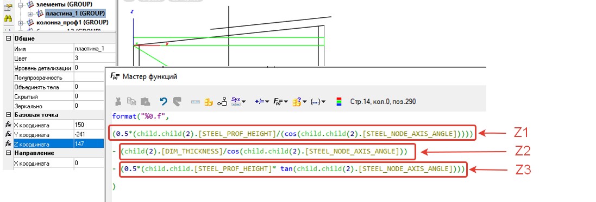596x202 pixels.
Task: Click the copy icon in function wizard
Action: click(x=131, y=101)
